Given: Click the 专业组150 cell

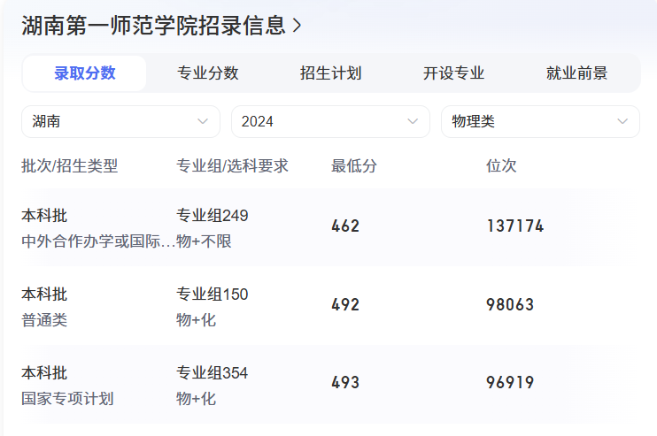Looking at the screenshot, I should point(212,294).
